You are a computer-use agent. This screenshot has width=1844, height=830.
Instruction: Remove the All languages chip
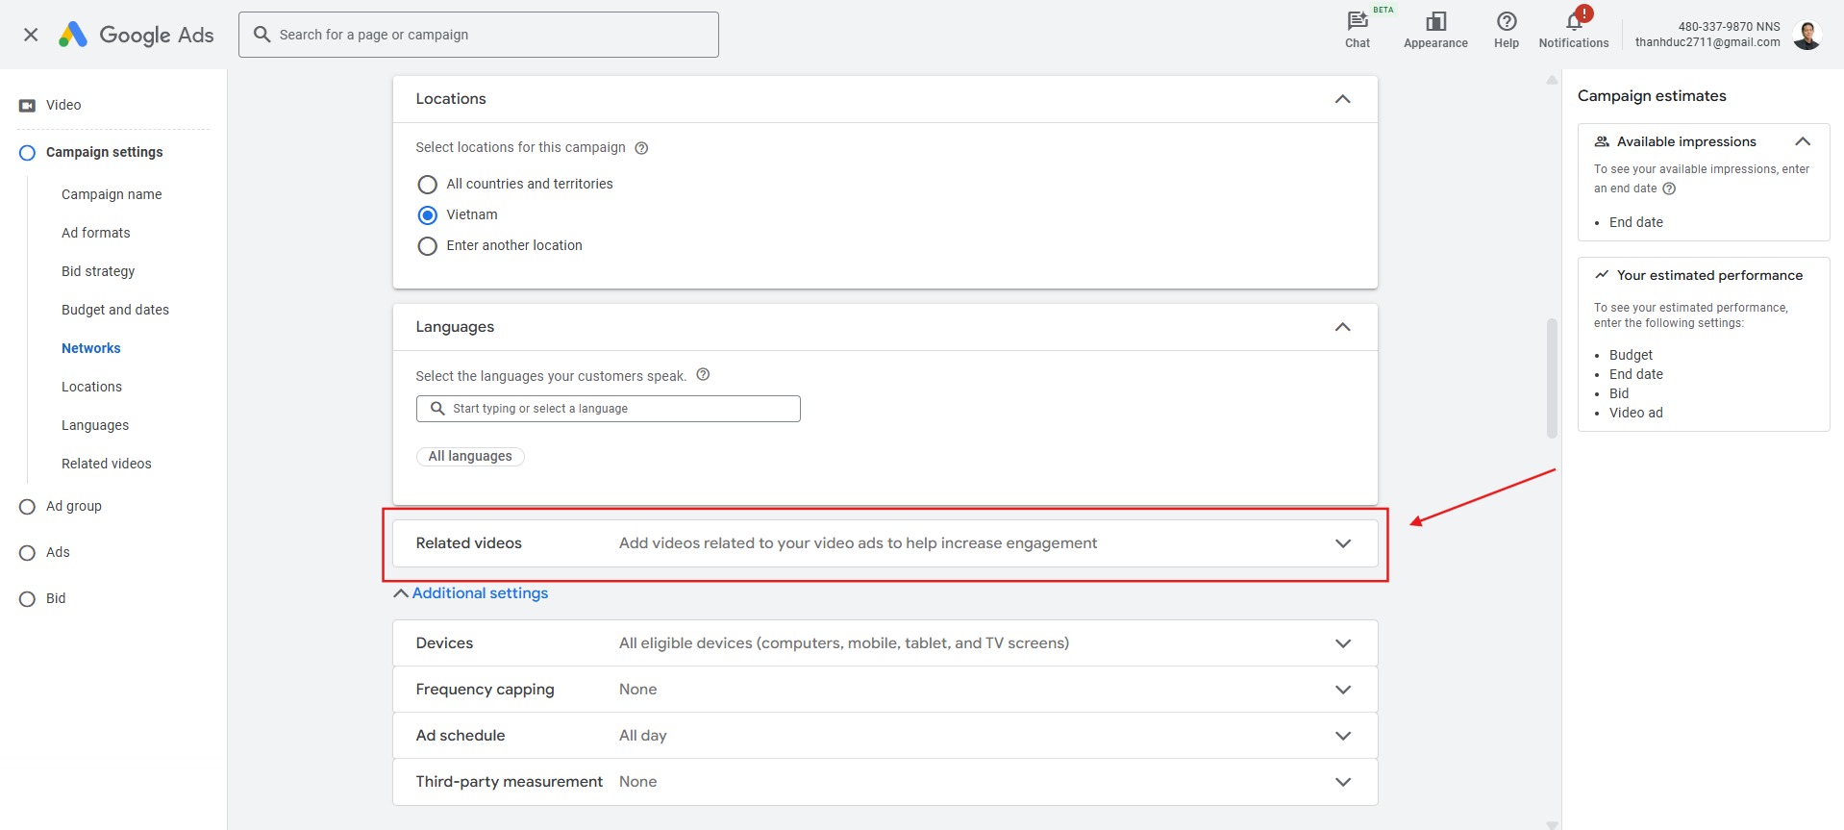point(470,457)
